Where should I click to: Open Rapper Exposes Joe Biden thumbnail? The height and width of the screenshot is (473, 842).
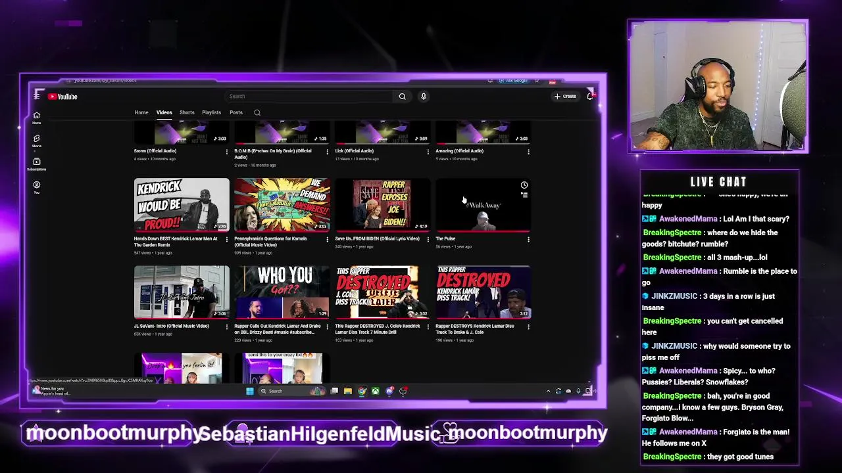[383, 205]
